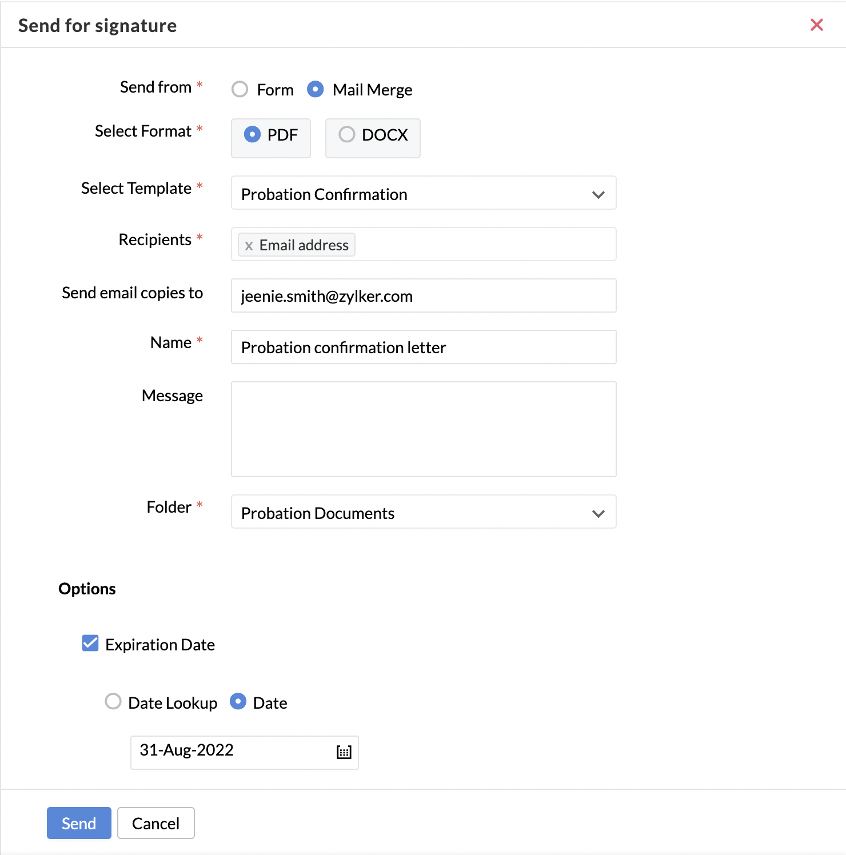This screenshot has height=855, width=846.
Task: Remove the Email address recipient tag
Action: point(249,246)
